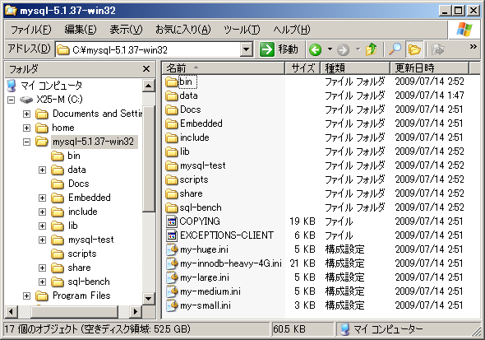Screen dimensions: 485x340
Task: Expand include folder in tree
Action: click(42, 212)
